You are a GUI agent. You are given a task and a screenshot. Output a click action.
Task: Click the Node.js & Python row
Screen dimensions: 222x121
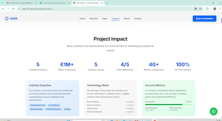coord(110,105)
